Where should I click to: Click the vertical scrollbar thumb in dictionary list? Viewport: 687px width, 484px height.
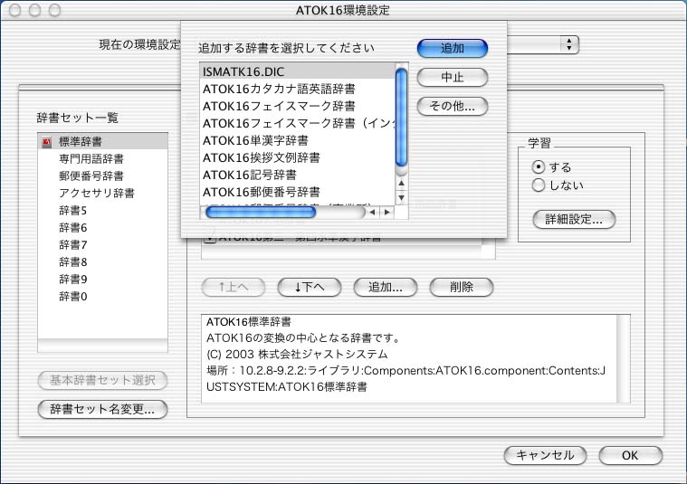[401, 118]
